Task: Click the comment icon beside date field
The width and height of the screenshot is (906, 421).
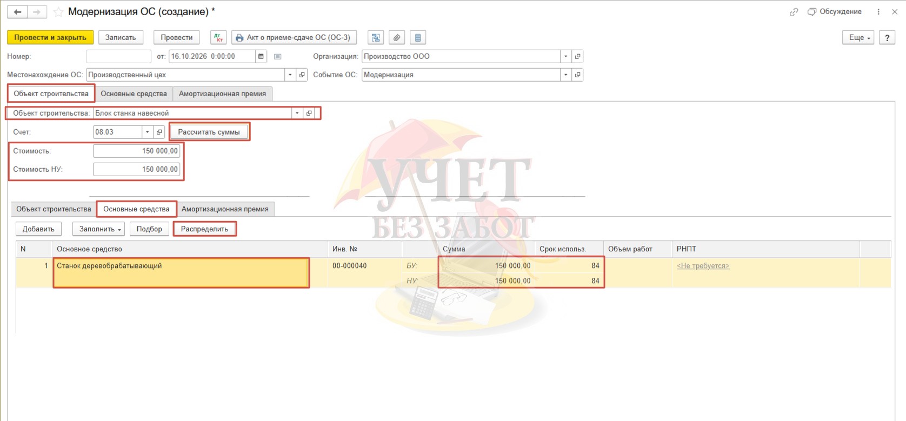Action: pyautogui.click(x=278, y=56)
